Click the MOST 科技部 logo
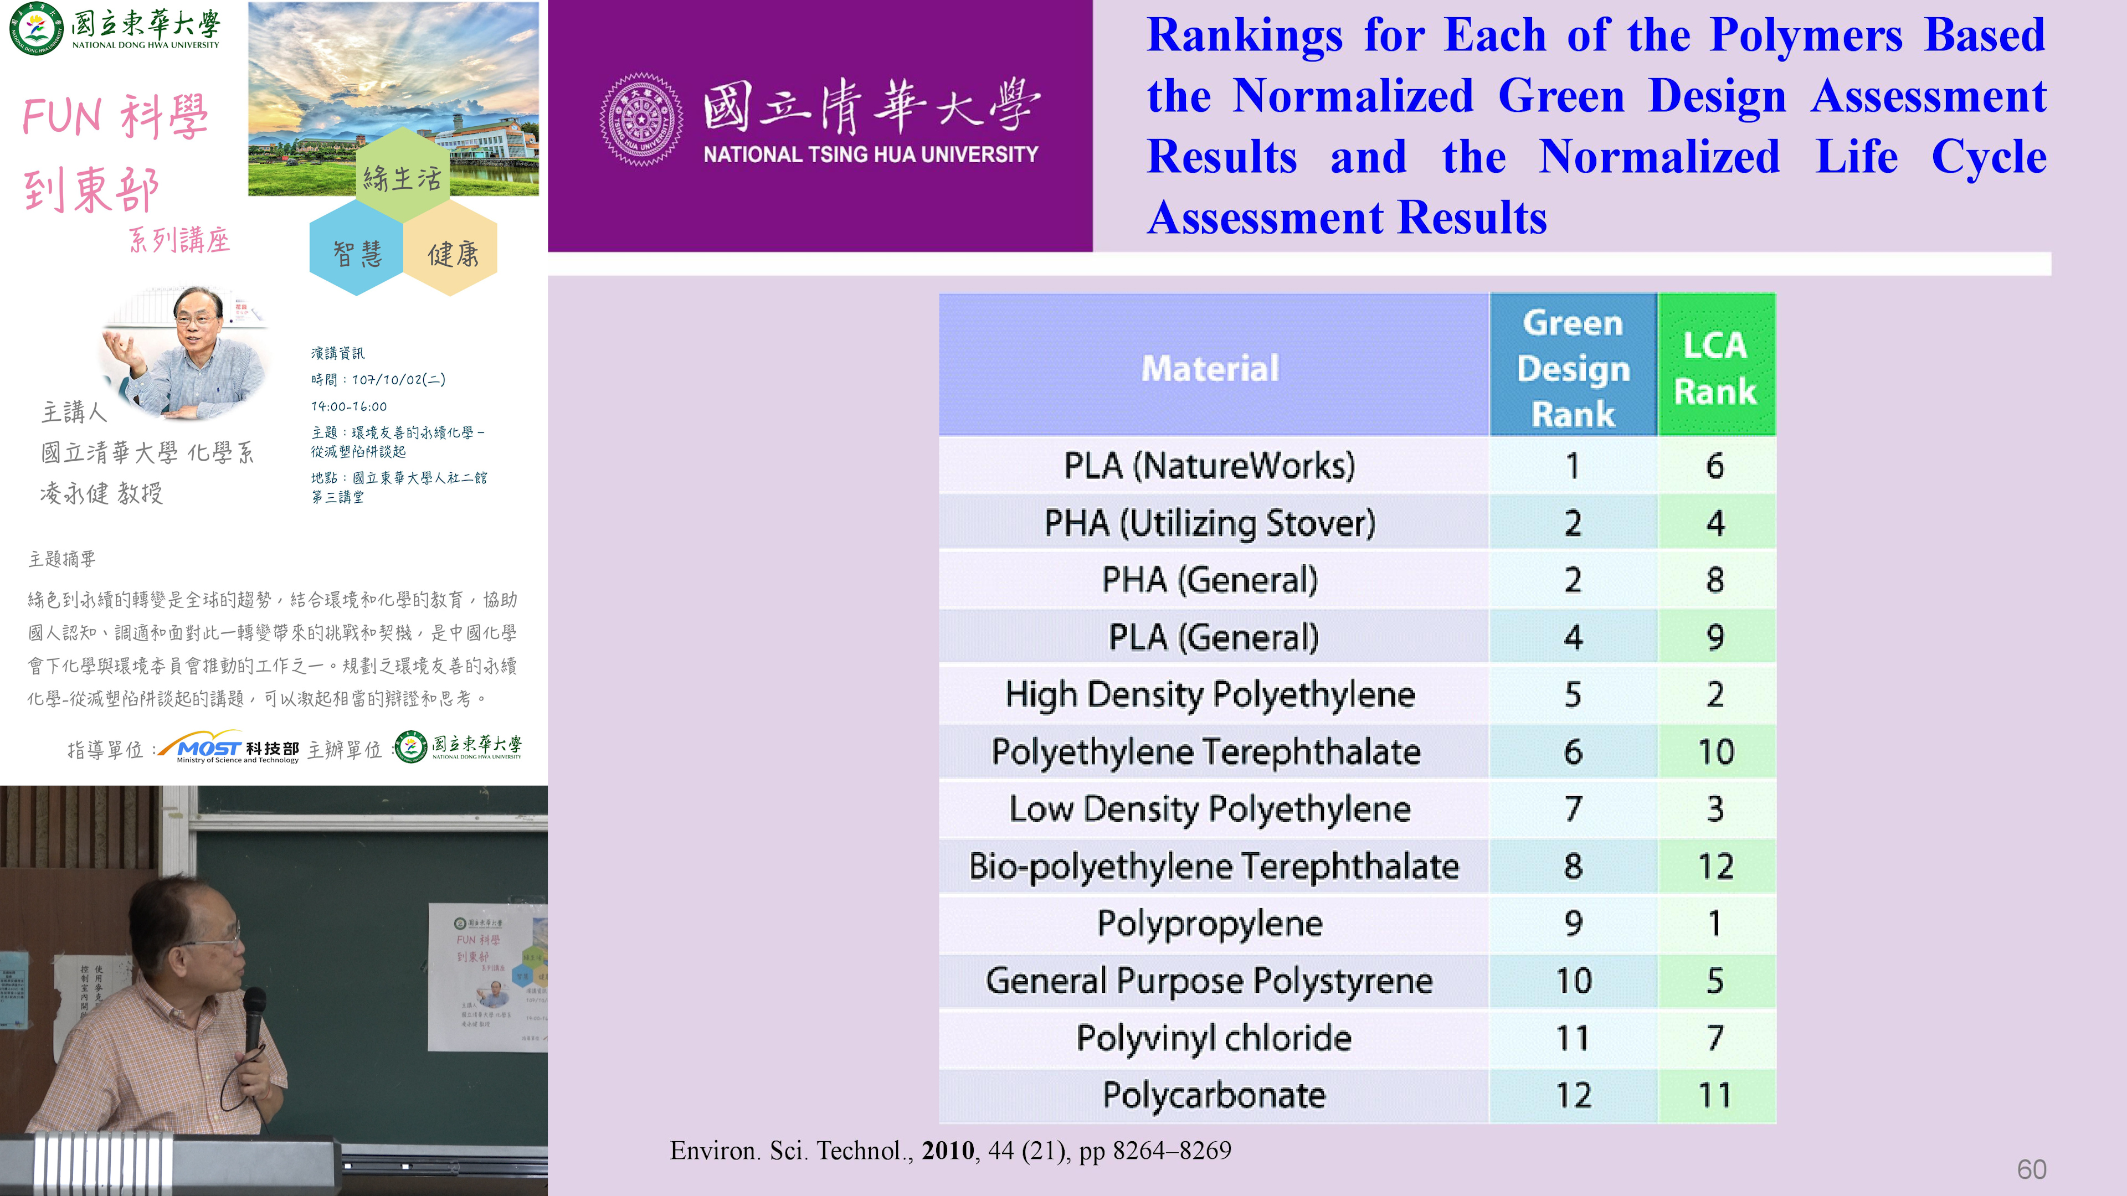 pos(229,748)
